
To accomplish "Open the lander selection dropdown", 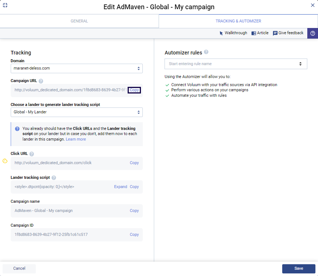I will point(76,112).
